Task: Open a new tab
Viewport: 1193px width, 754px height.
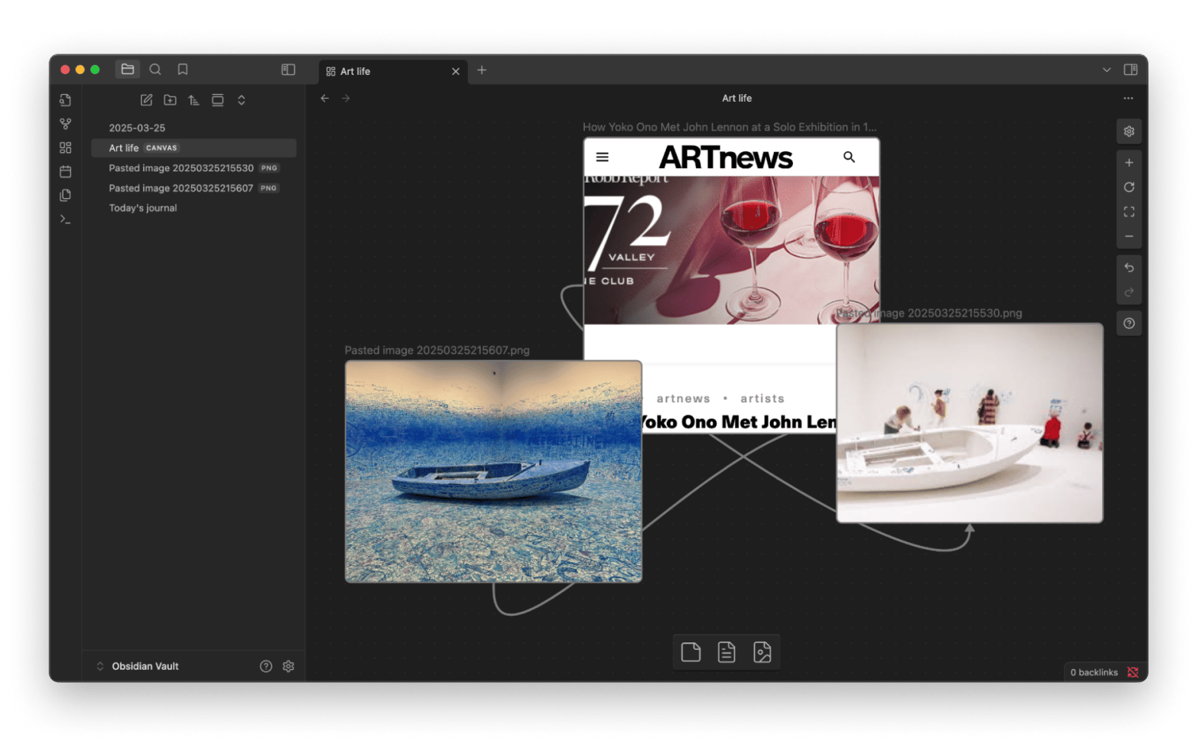Action: coord(482,70)
